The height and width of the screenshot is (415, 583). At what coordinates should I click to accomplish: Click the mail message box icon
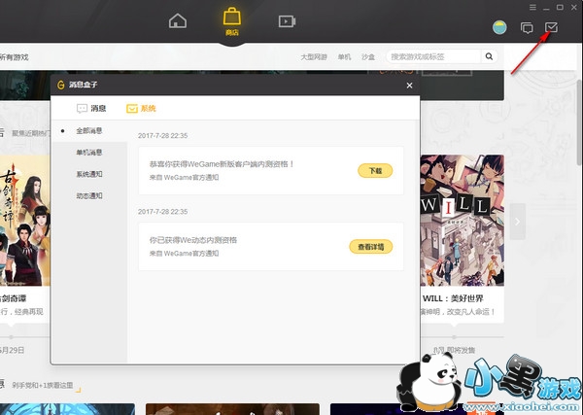[552, 28]
